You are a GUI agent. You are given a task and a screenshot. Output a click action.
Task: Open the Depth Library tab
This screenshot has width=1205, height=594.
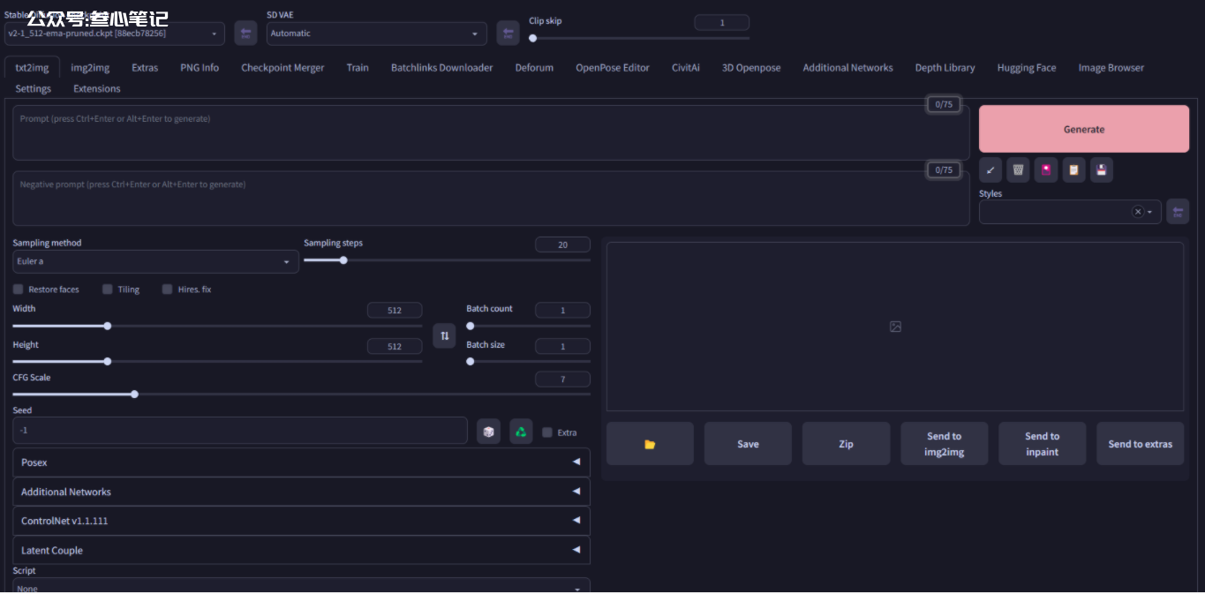pyautogui.click(x=945, y=67)
